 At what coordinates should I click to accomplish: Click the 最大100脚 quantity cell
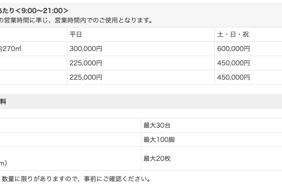pos(159,140)
